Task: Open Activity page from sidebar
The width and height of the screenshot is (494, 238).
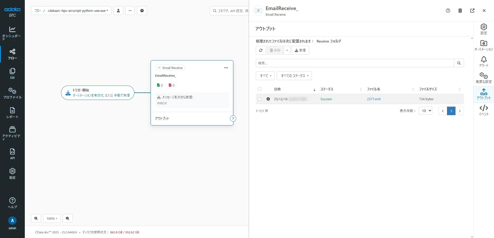Action: (12, 133)
